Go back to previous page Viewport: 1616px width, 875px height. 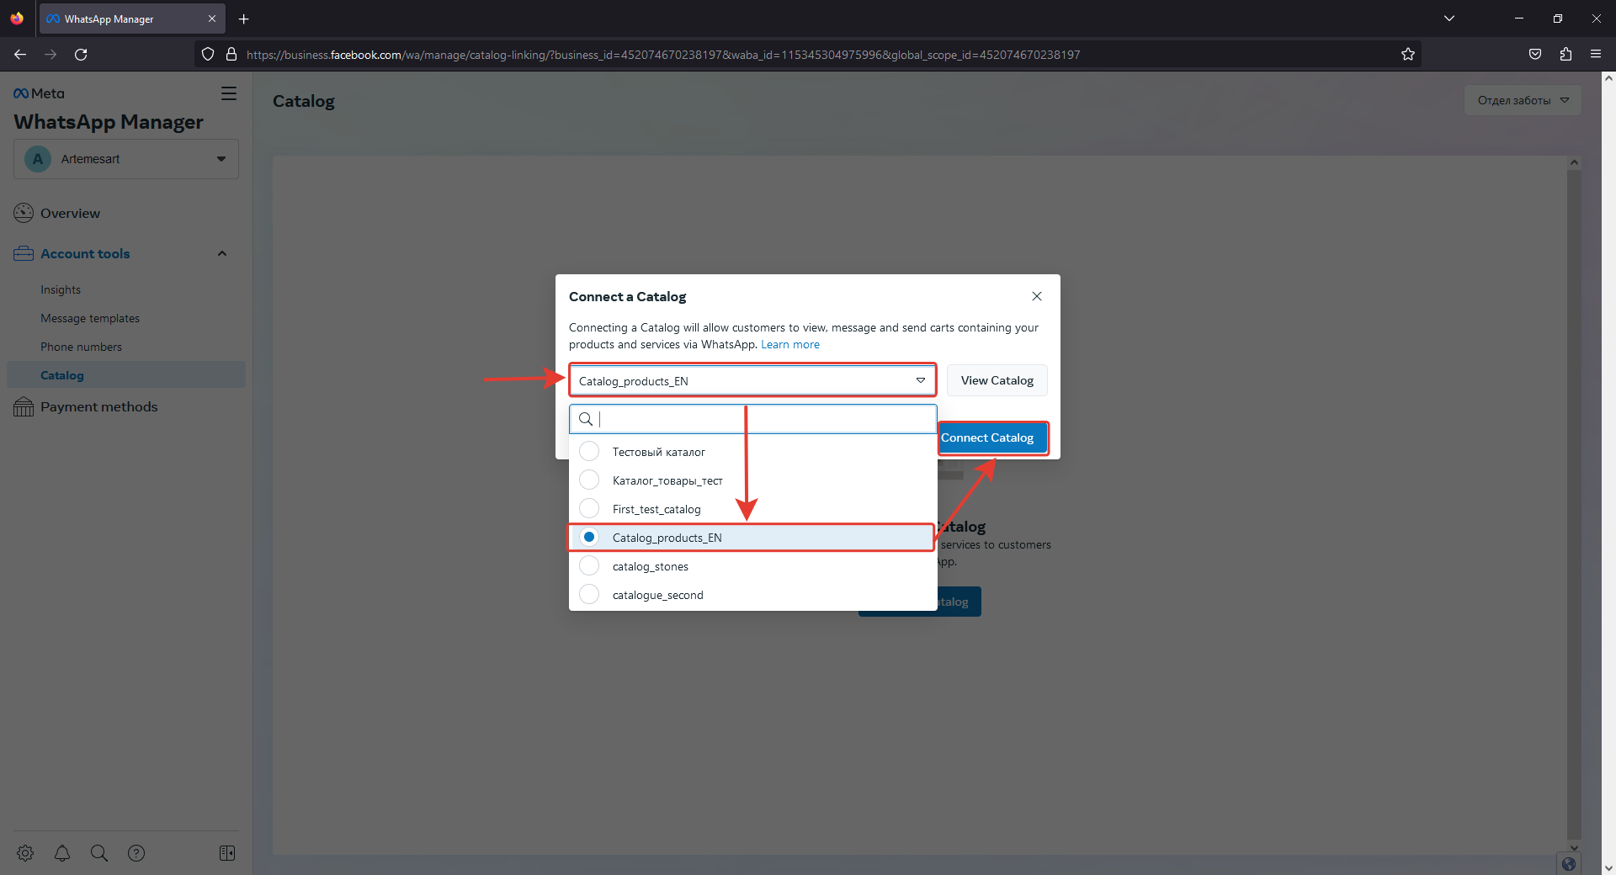(x=20, y=54)
